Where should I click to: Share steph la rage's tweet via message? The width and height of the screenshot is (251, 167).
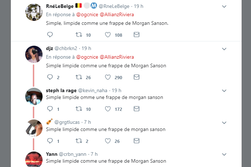[137, 109]
